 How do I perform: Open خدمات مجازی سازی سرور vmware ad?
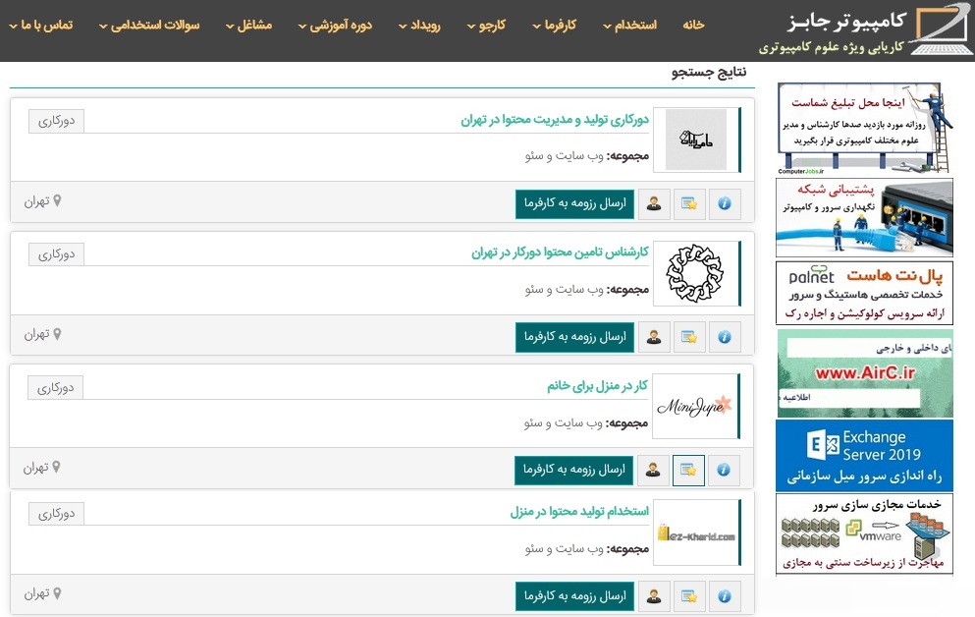coord(864,534)
